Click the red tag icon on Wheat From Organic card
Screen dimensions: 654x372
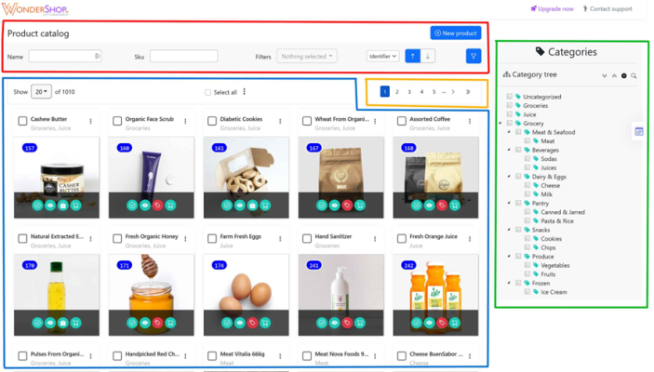[347, 206]
